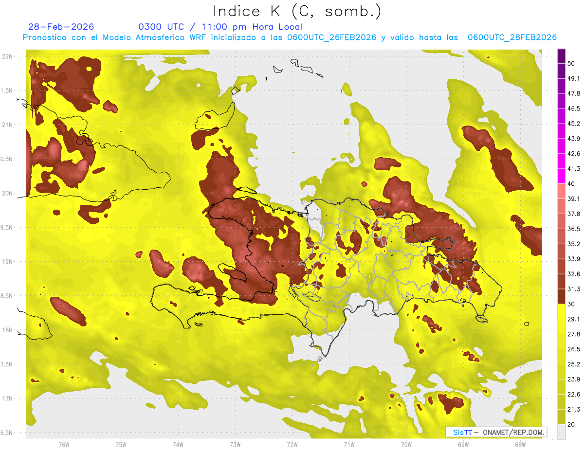Click the "Indice K (C, somb.)" title
This screenshot has height=451, width=584.
pyautogui.click(x=297, y=11)
